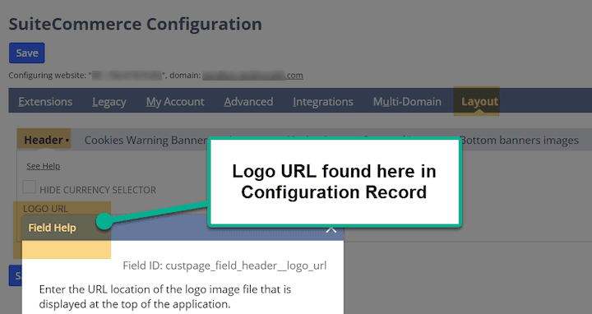Toggle Hide Currency Selector checkbox

tap(29, 187)
